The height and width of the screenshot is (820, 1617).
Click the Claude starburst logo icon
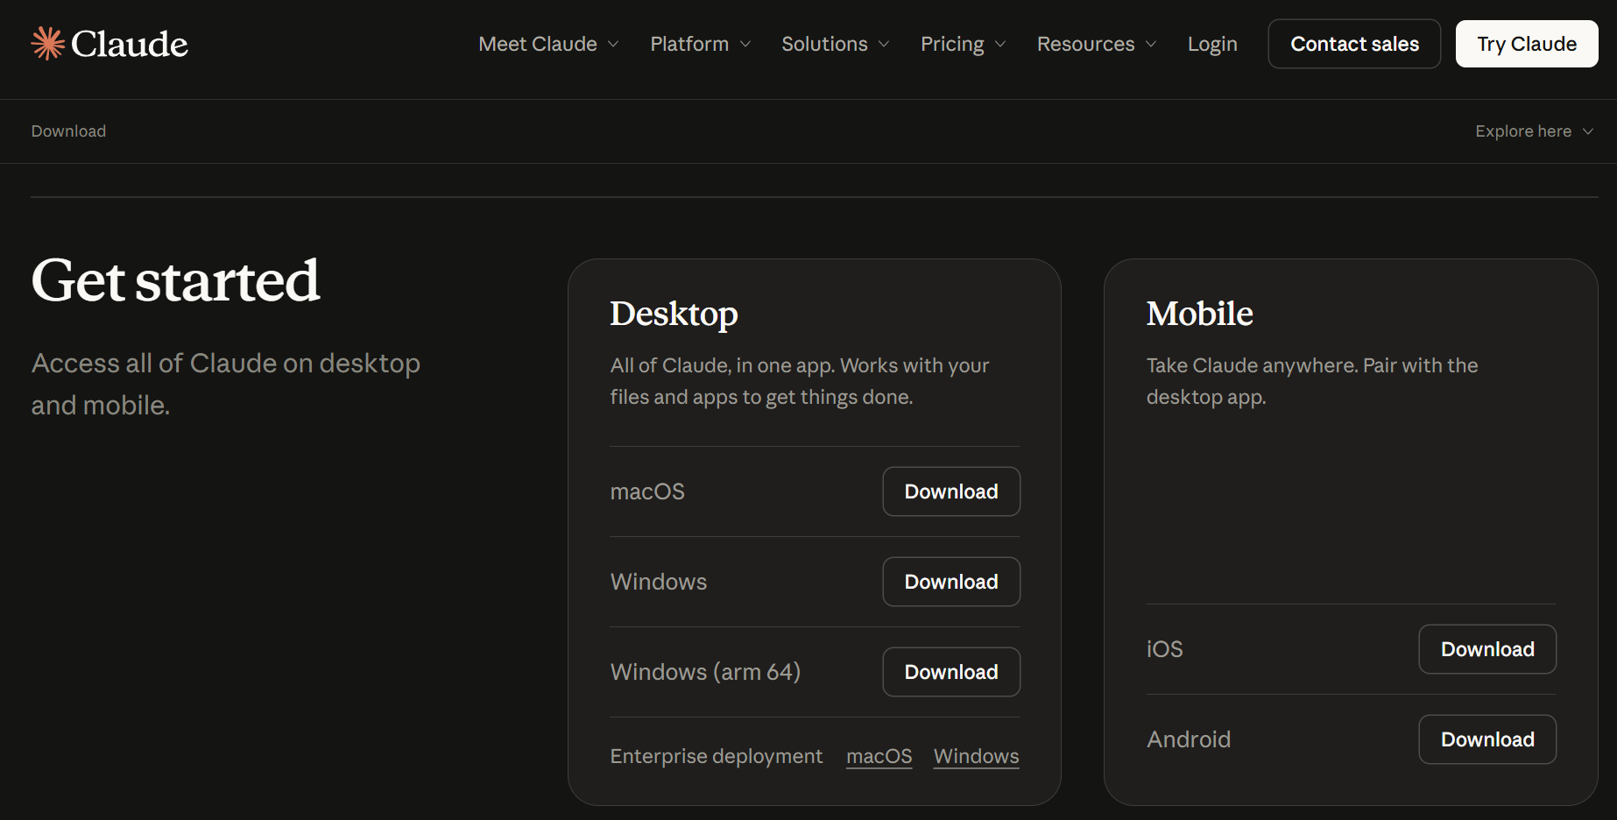click(x=48, y=44)
